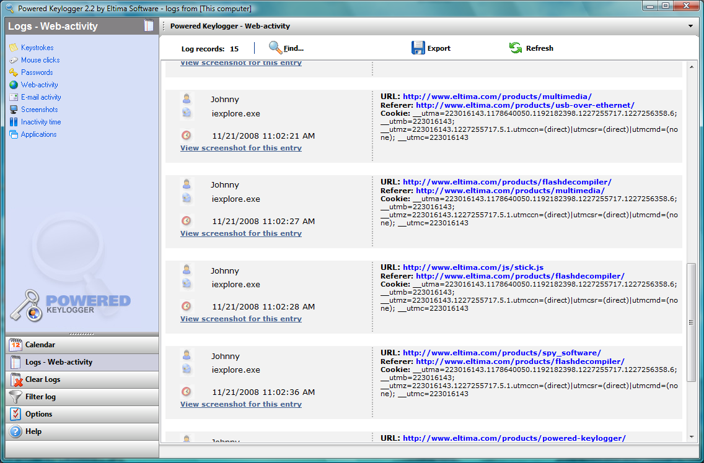This screenshot has width=704, height=463.
Task: Select the Logs - Web-activity panel
Action: (82, 362)
